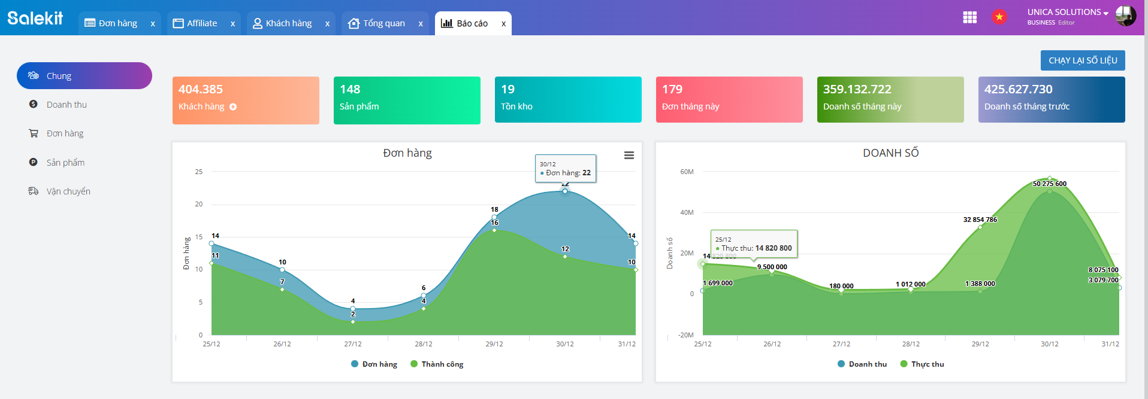Open the apps grid icon
The width and height of the screenshot is (1148, 399).
[x=969, y=17]
